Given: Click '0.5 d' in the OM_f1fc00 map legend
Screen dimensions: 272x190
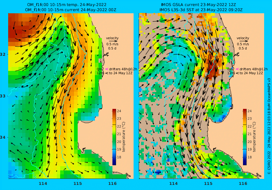Looking at the screenshot, I should [x=112, y=49].
